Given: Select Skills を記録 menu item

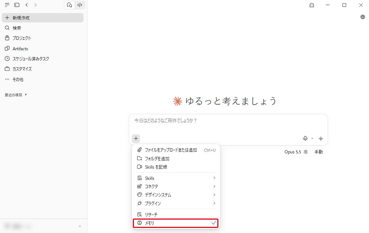Looking at the screenshot, I should [176, 167].
